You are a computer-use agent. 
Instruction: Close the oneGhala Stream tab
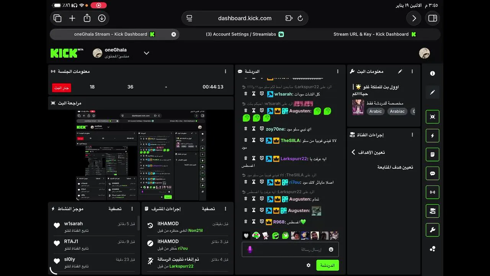(173, 34)
